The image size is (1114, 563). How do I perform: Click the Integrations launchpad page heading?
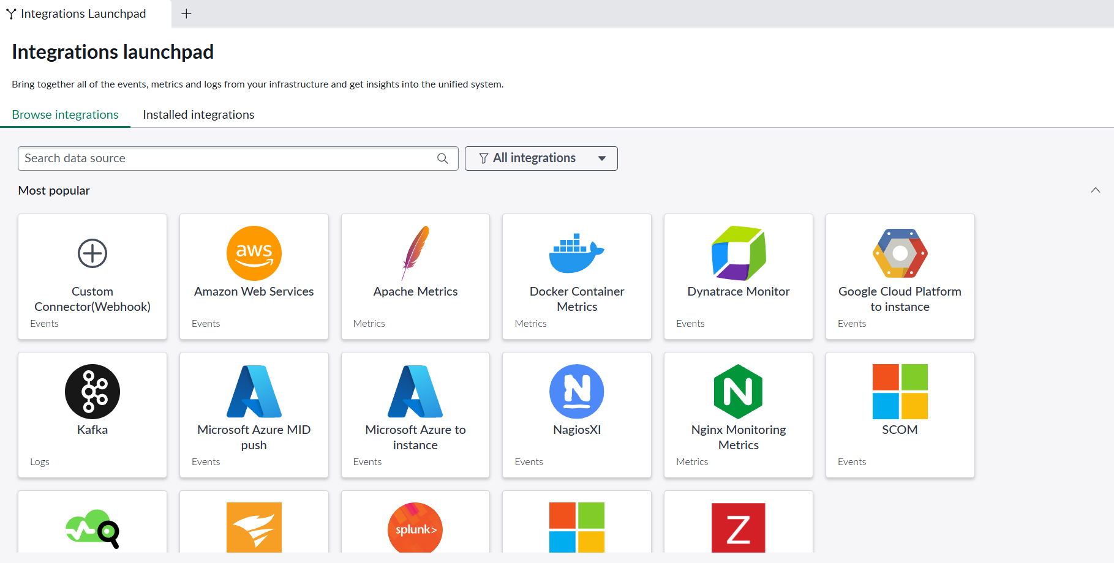click(x=113, y=52)
